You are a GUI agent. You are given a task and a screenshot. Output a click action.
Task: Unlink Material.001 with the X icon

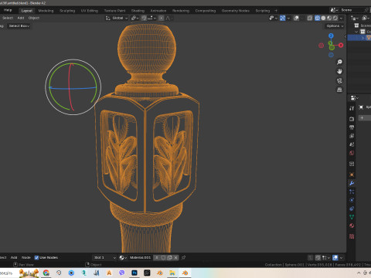[175, 257]
